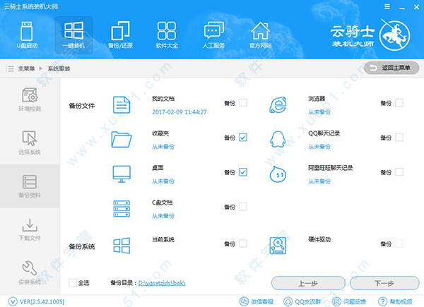Open the hamburger menu in title bar

coord(387,6)
